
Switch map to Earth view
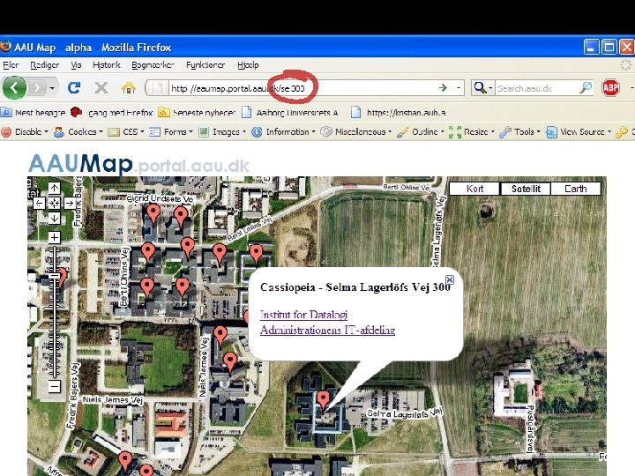pyautogui.click(x=575, y=189)
